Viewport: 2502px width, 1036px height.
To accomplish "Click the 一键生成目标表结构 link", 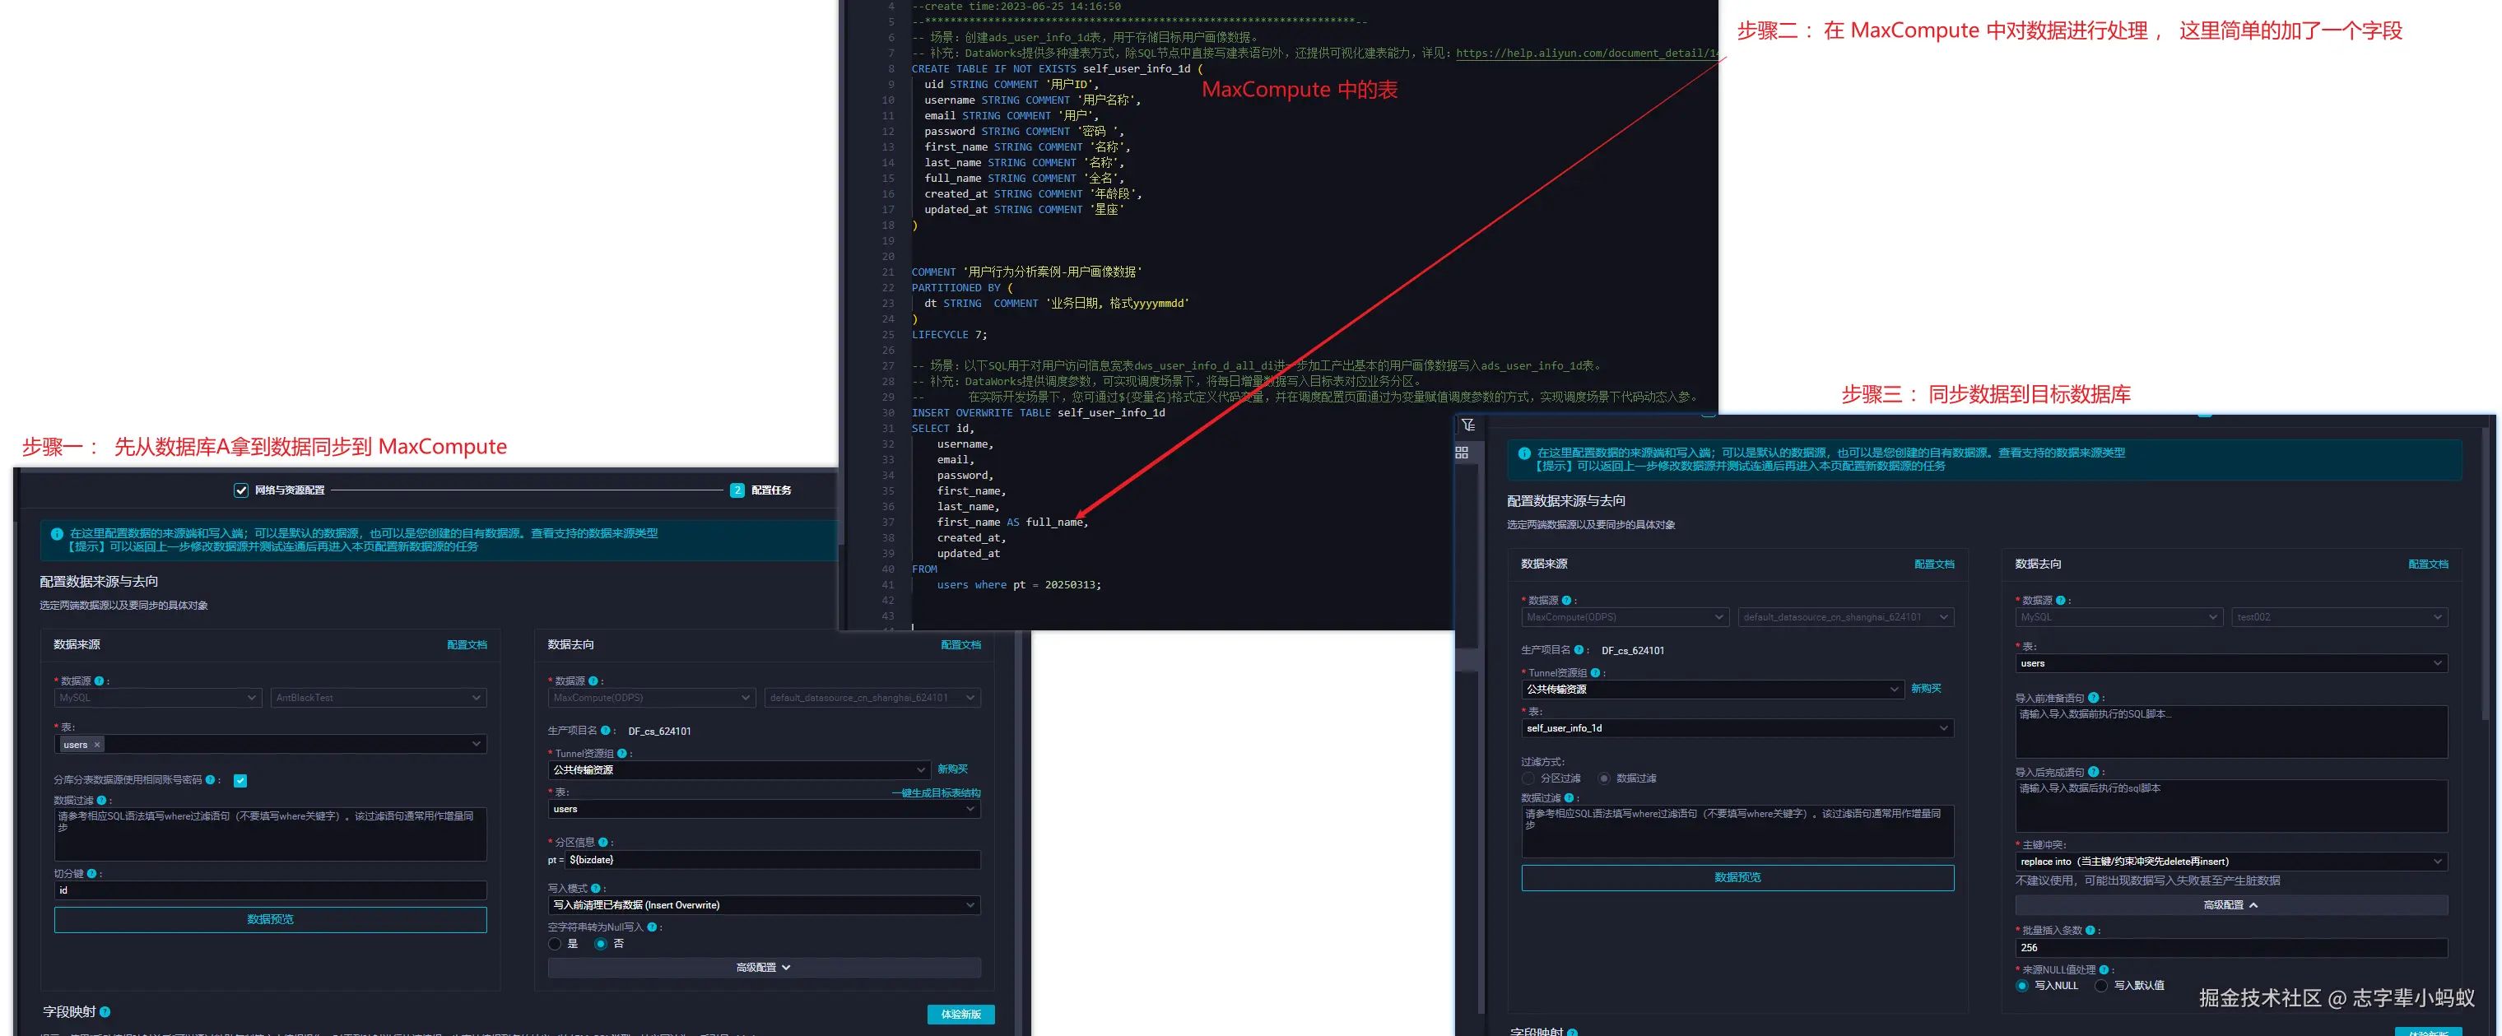I will coord(935,793).
